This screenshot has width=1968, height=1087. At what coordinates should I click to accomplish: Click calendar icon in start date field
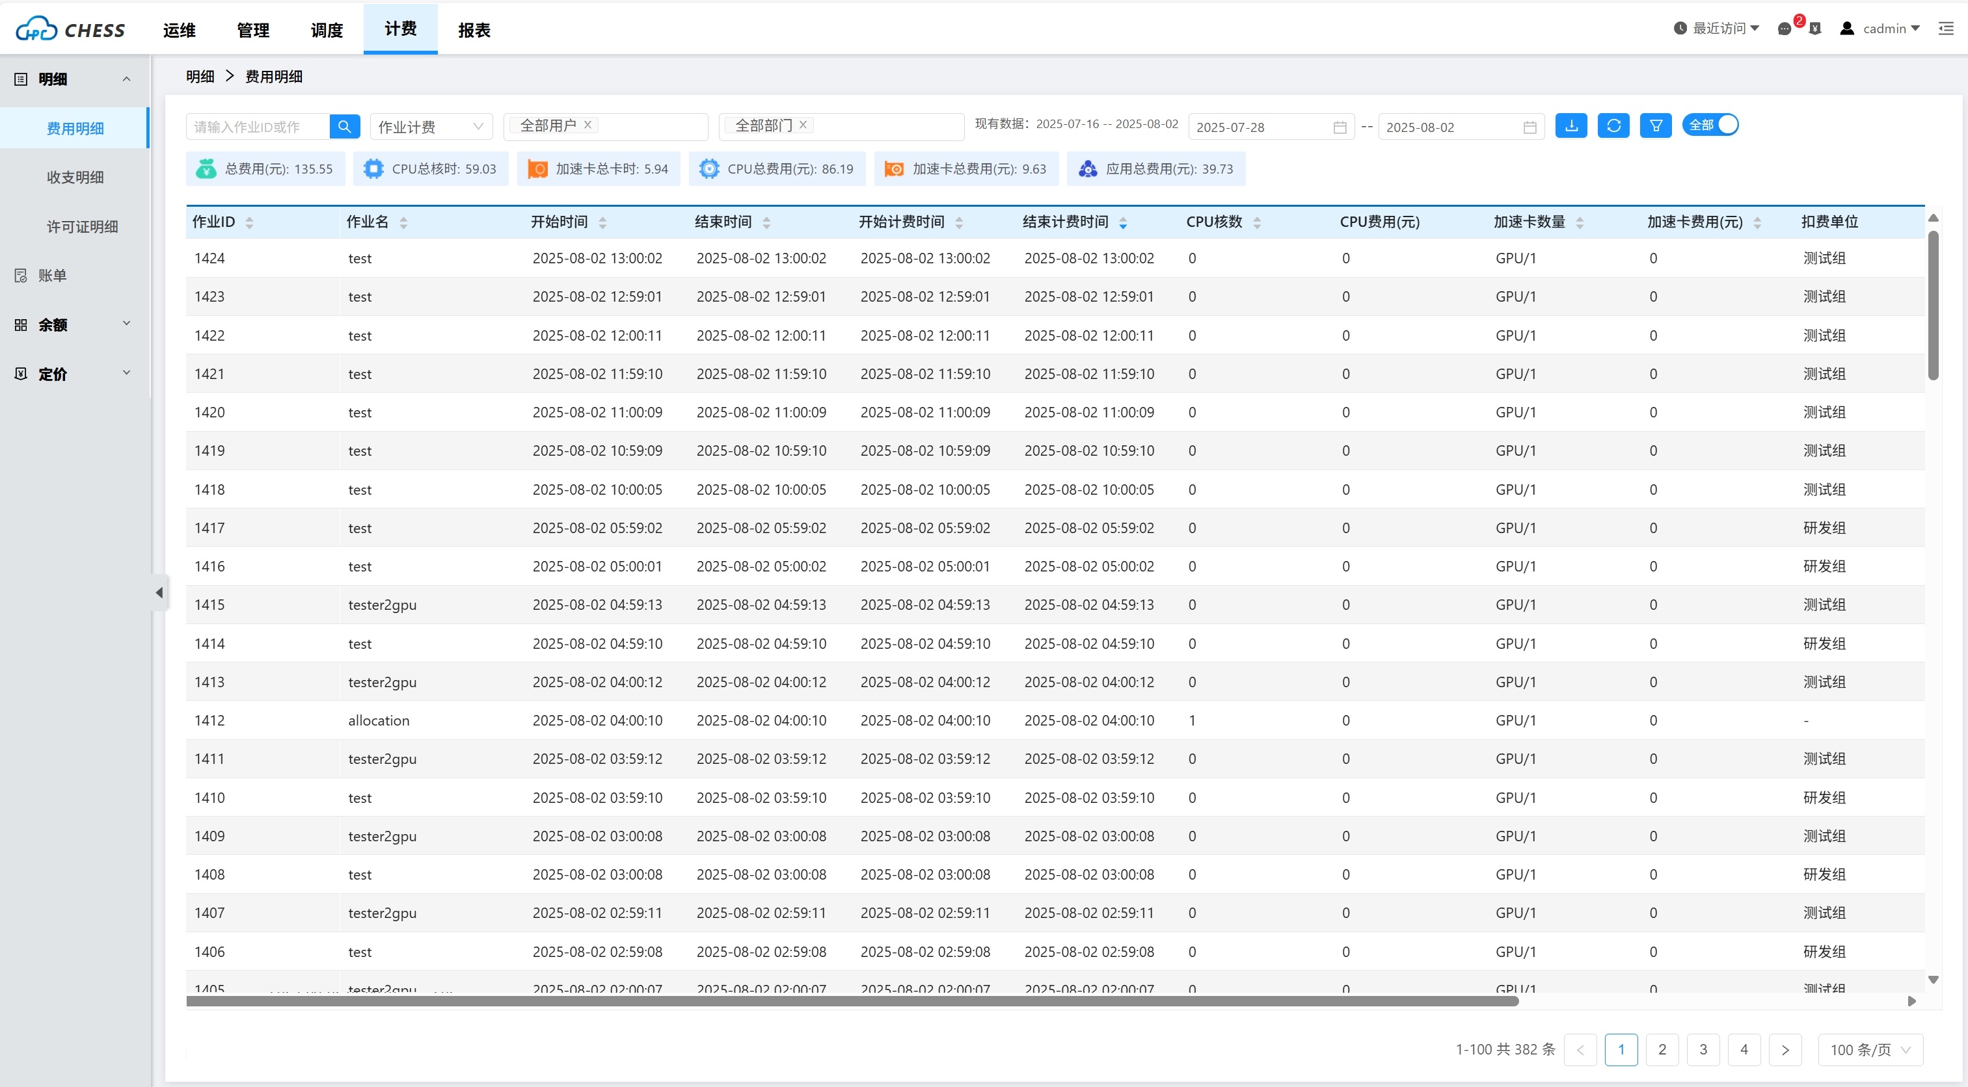(1340, 127)
